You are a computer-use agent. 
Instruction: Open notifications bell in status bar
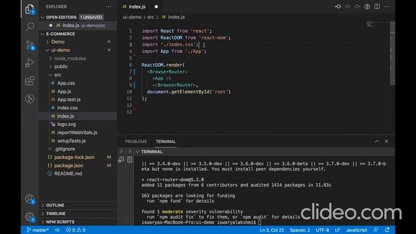click(x=387, y=230)
